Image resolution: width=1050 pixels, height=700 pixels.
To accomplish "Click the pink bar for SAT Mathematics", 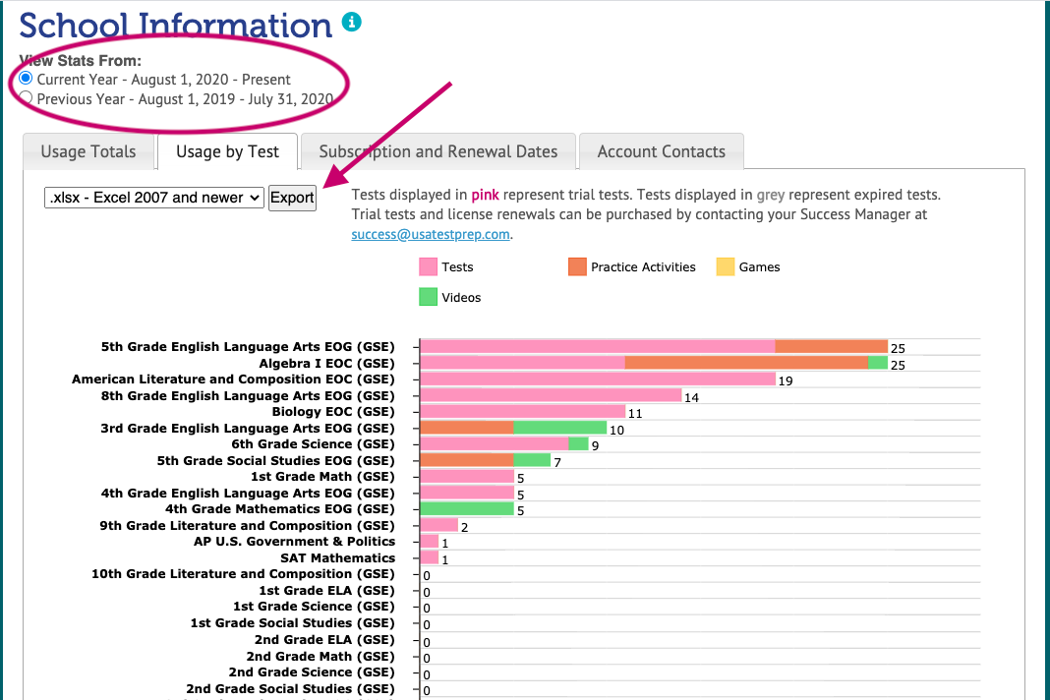I will point(430,558).
